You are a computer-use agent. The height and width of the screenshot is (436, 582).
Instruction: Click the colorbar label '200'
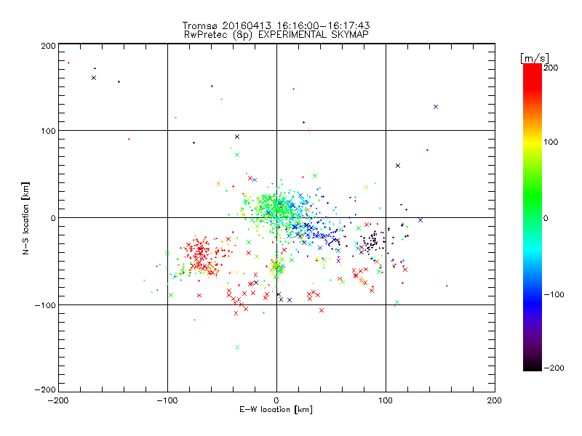pos(551,68)
